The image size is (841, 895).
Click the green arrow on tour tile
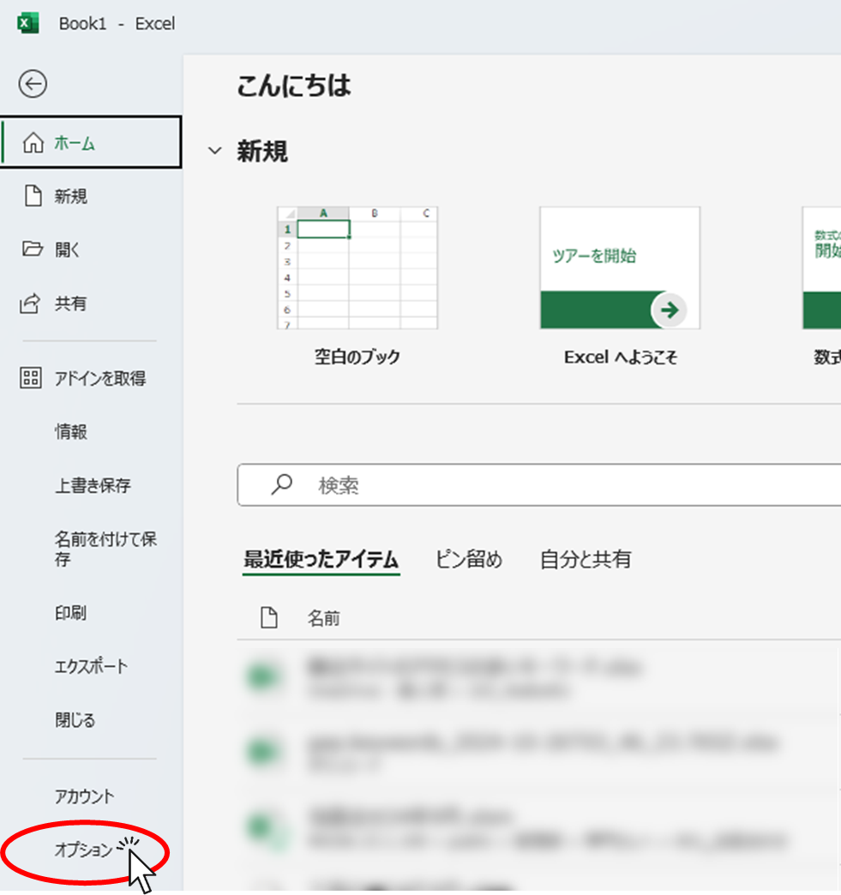coord(669,310)
